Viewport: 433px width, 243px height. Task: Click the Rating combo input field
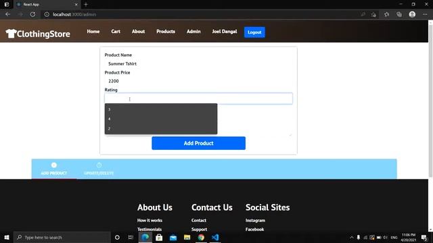tap(198, 99)
